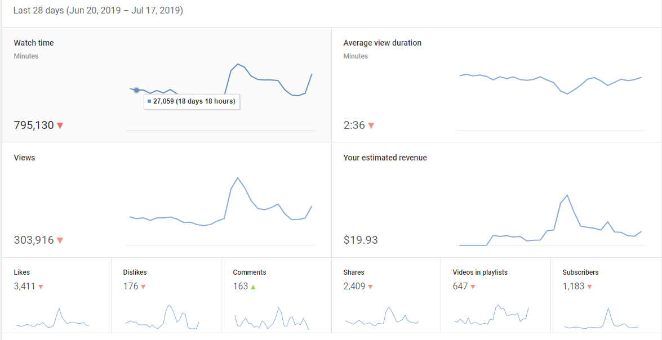Click the Videos in playlists label

click(480, 272)
